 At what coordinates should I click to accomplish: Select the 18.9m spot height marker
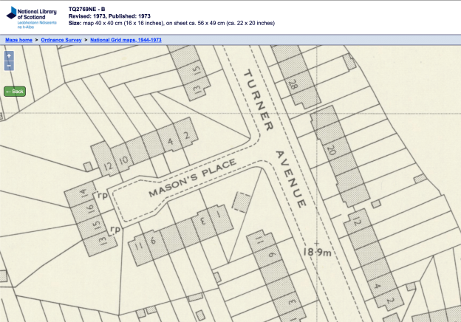pos(318,252)
